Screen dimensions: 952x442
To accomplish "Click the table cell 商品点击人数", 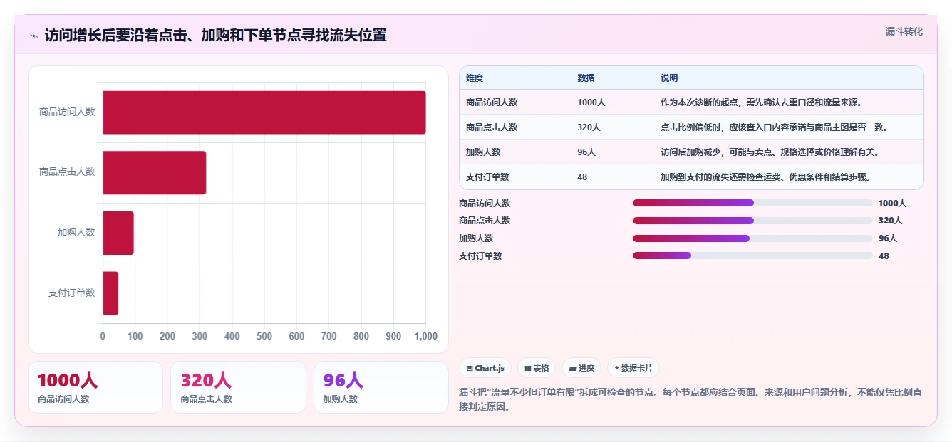I will pyautogui.click(x=492, y=127).
